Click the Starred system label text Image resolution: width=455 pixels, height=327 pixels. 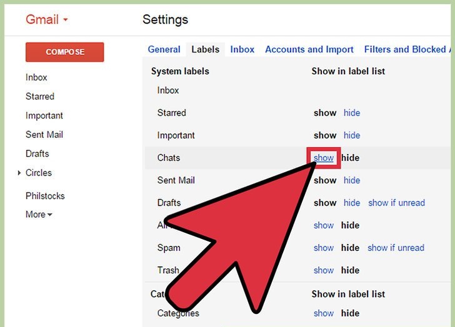(171, 113)
